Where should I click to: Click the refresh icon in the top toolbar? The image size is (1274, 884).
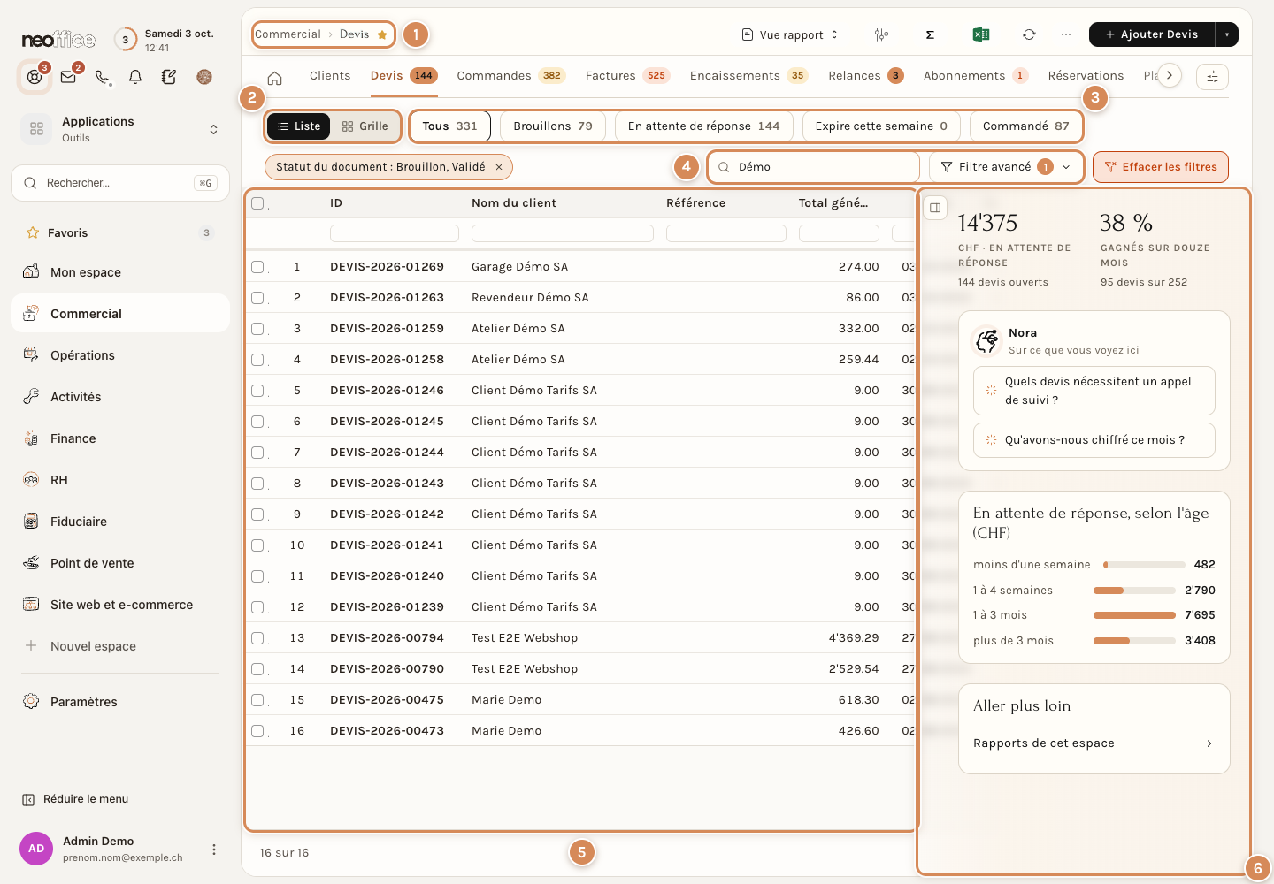pos(1028,34)
